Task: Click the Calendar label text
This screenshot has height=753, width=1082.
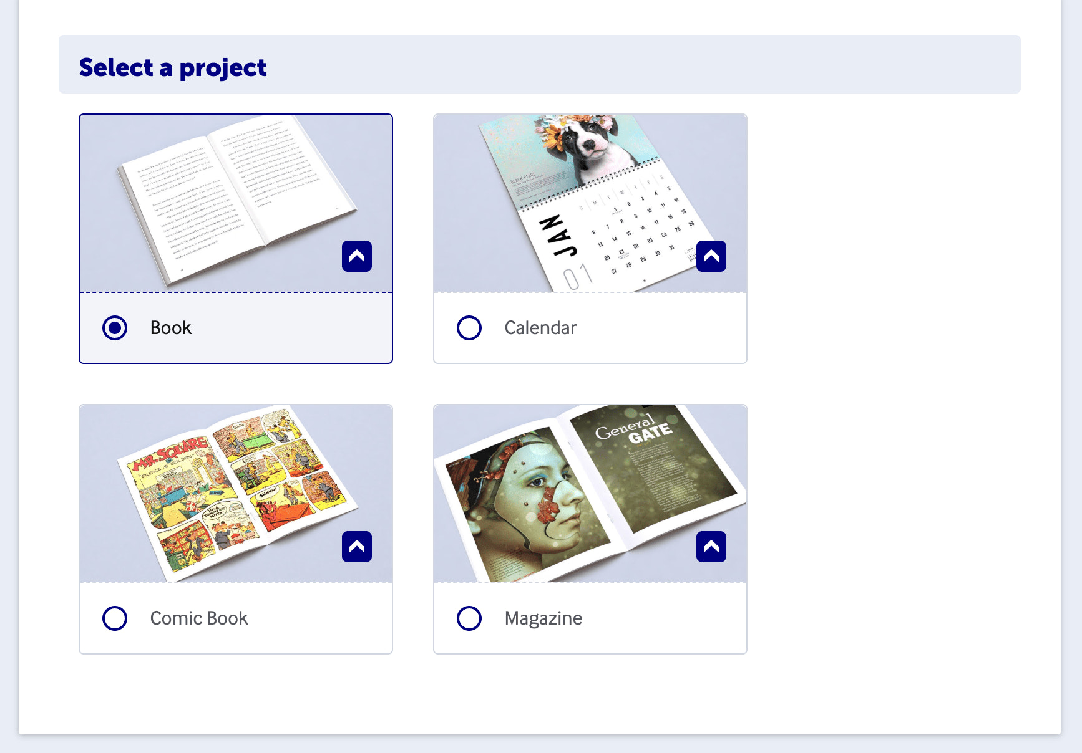Action: pos(540,327)
